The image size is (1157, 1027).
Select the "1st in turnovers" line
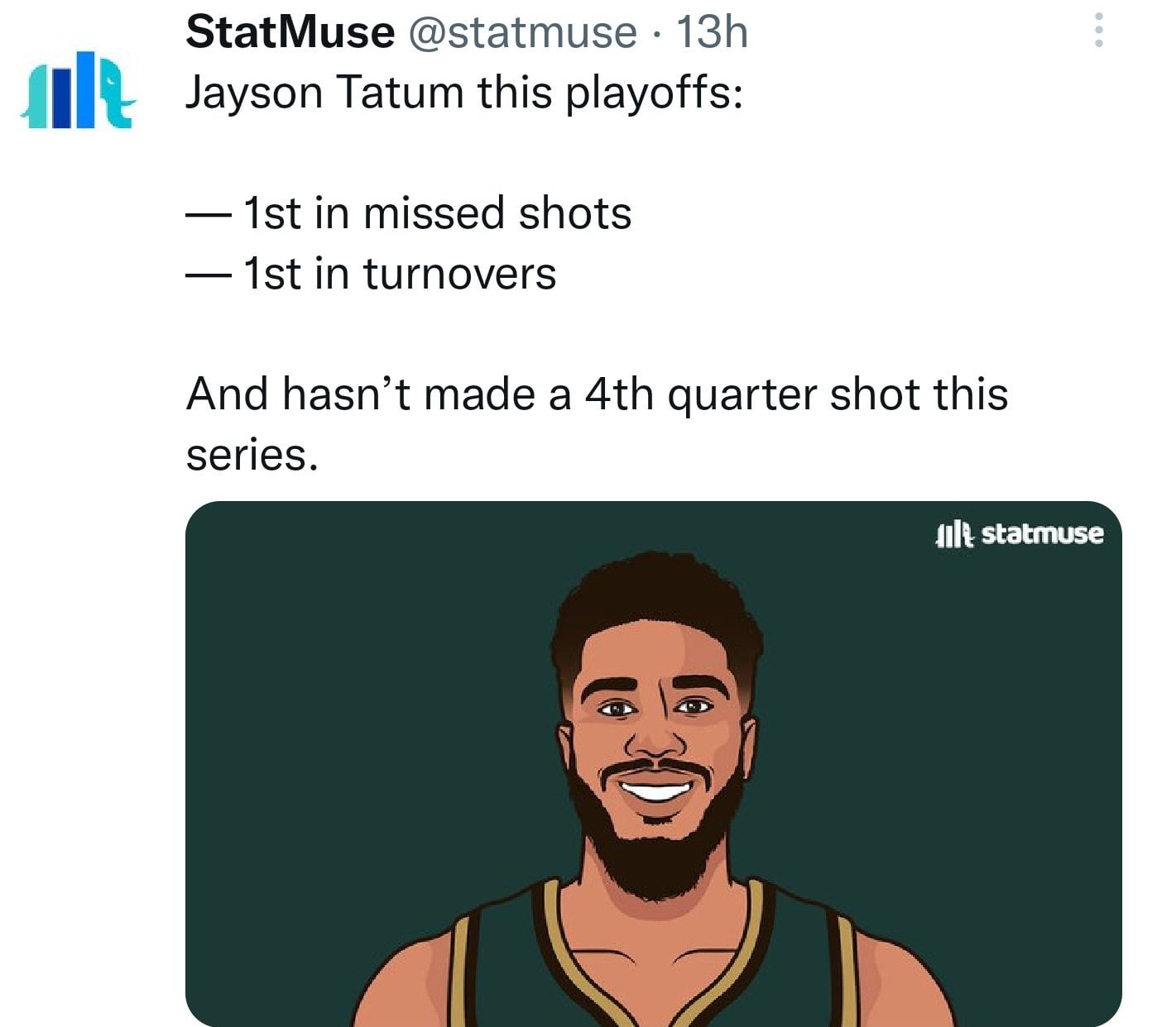pyautogui.click(x=400, y=274)
